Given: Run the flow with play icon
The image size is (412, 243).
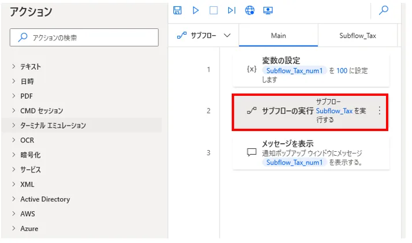Looking at the screenshot, I should click(x=195, y=10).
